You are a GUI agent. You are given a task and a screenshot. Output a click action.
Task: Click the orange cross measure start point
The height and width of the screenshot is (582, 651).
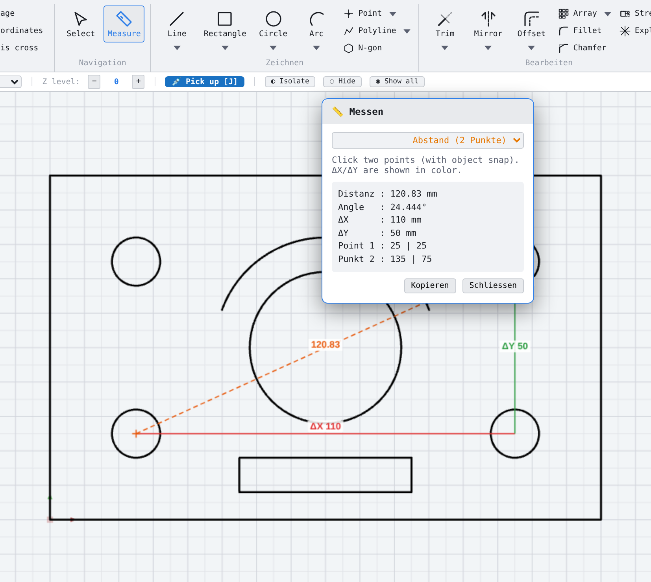136,434
